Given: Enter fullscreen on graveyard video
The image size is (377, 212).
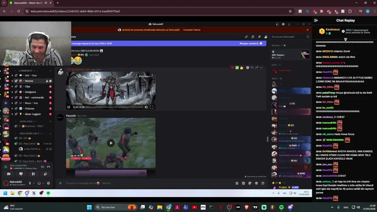Looking at the screenshot, I should pos(152,107).
